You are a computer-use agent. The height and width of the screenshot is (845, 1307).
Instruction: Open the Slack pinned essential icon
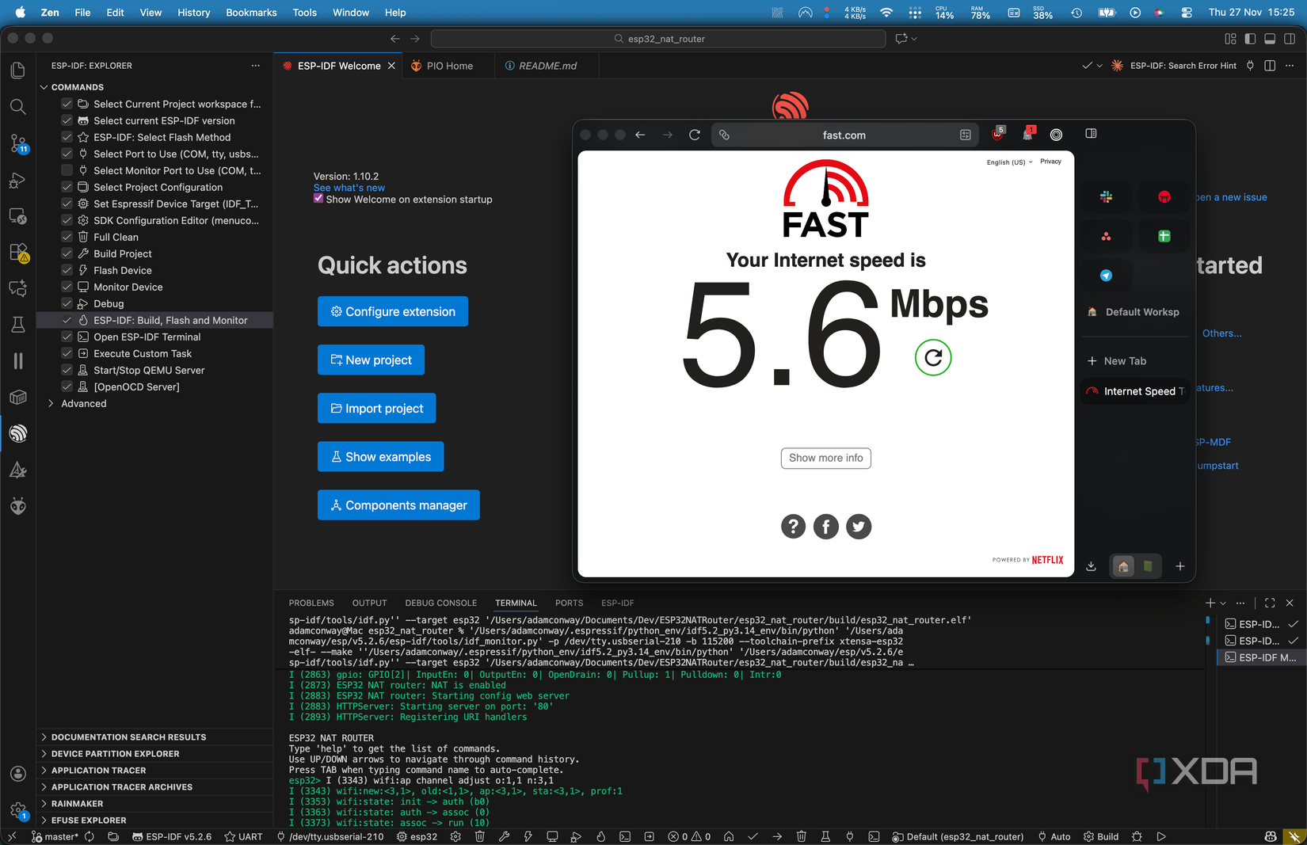[1106, 197]
